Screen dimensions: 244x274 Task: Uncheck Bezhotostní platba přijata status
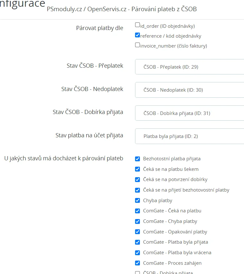tap(138, 159)
